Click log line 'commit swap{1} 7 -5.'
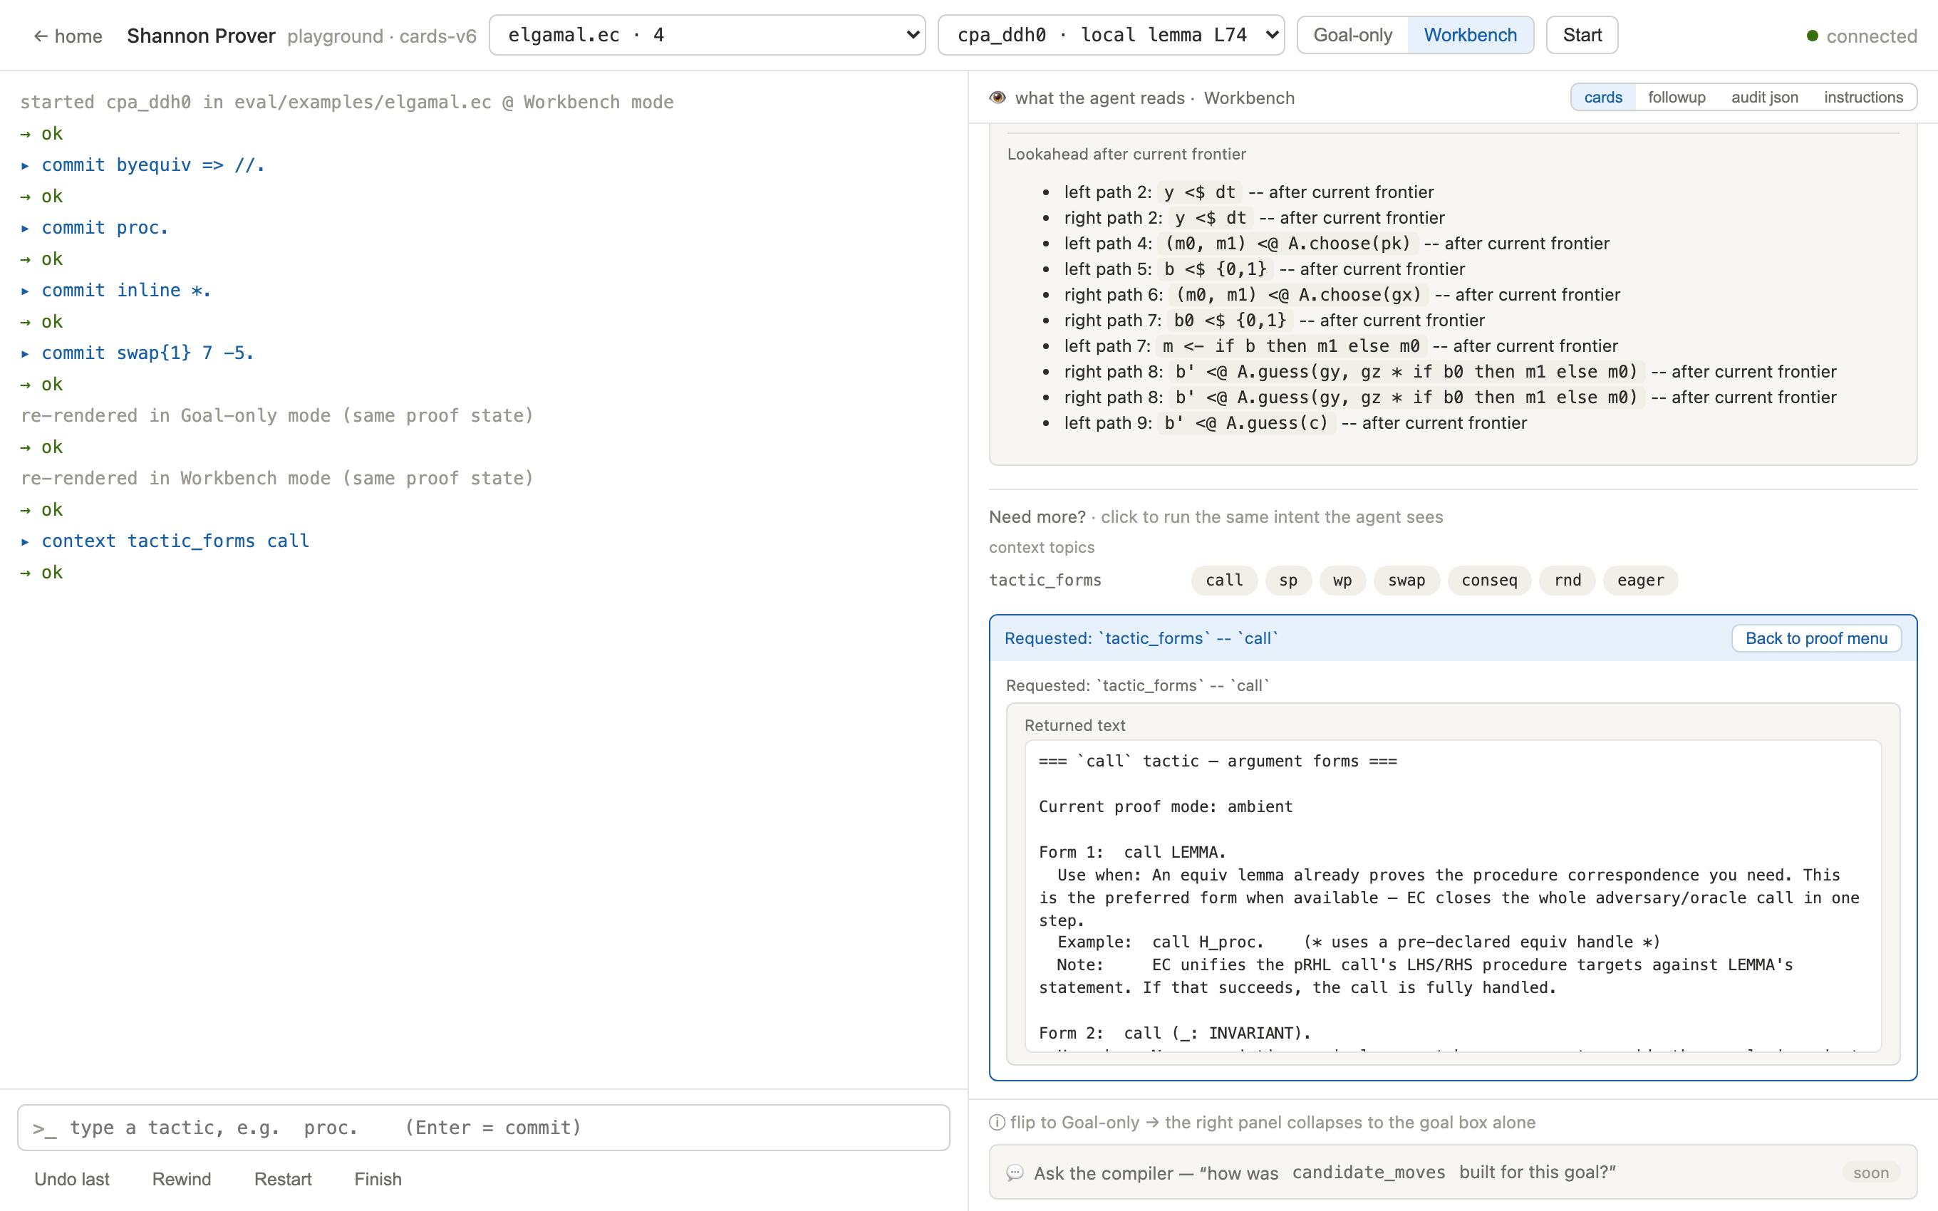The width and height of the screenshot is (1938, 1211). coord(147,353)
